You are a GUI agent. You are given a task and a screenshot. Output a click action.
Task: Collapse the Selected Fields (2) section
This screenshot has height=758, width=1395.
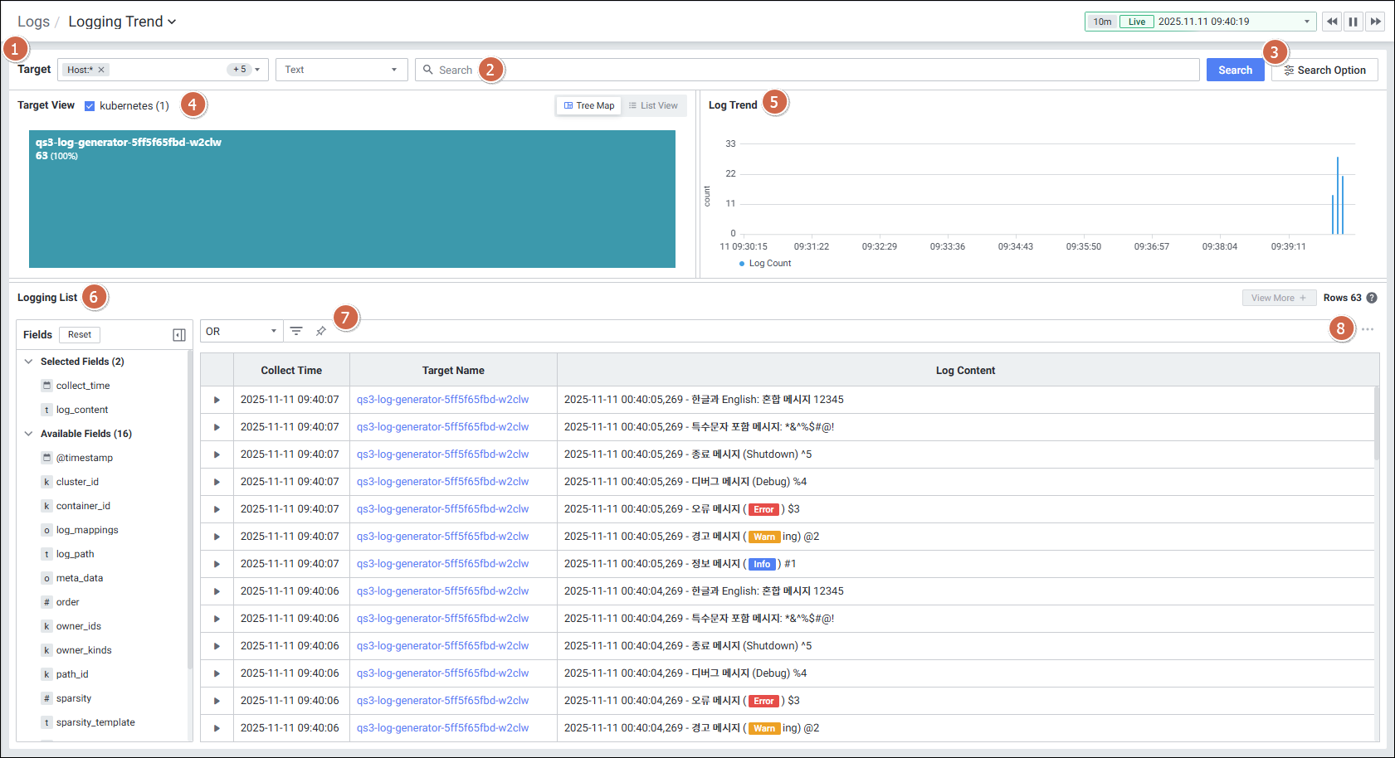coord(29,362)
